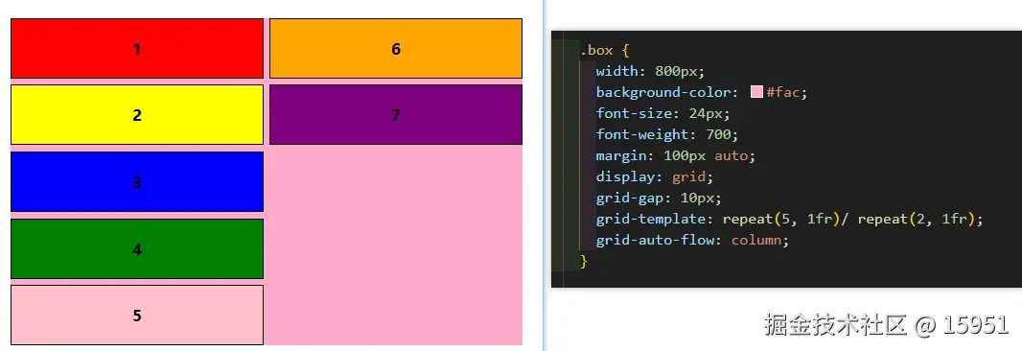Click the 'grid-auto-flow: column;' code line
The image size is (1022, 351).
click(x=693, y=240)
